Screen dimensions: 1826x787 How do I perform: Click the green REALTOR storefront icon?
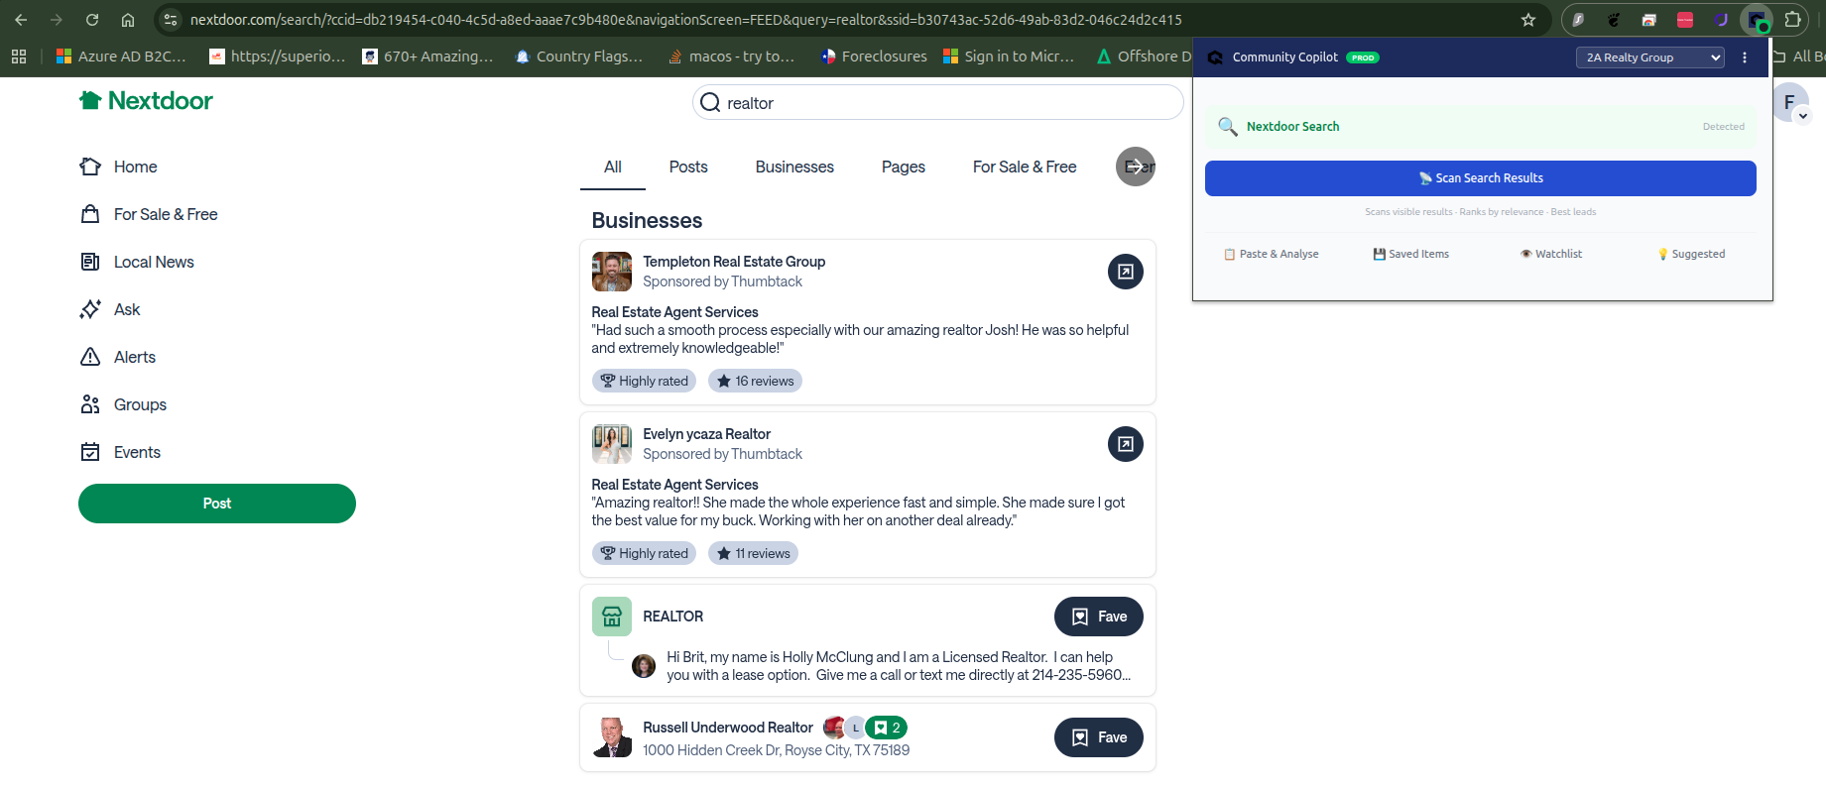point(612,617)
